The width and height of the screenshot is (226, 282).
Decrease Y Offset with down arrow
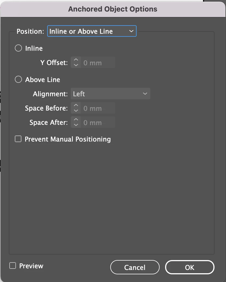[76, 65]
